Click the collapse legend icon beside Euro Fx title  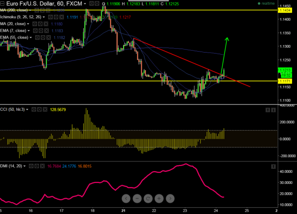(2, 4)
